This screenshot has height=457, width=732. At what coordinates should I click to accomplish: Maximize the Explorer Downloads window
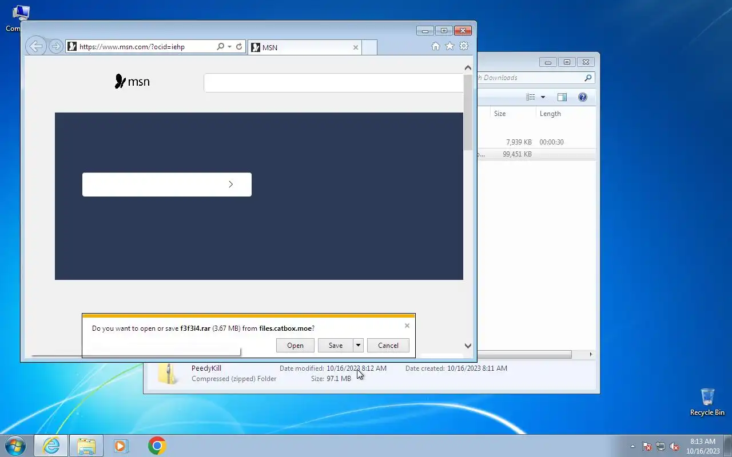click(x=566, y=62)
